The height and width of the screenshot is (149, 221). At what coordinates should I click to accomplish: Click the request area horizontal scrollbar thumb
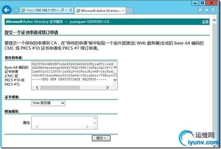coord(60,88)
